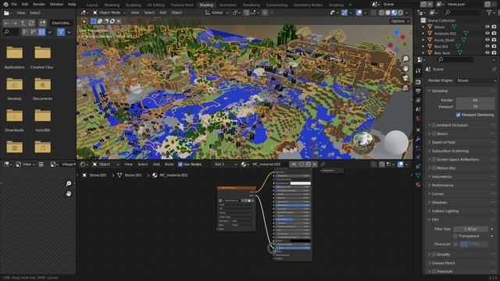Enable thumbnail display mode in file browser
This screenshot has height=281, width=500.
41,32
